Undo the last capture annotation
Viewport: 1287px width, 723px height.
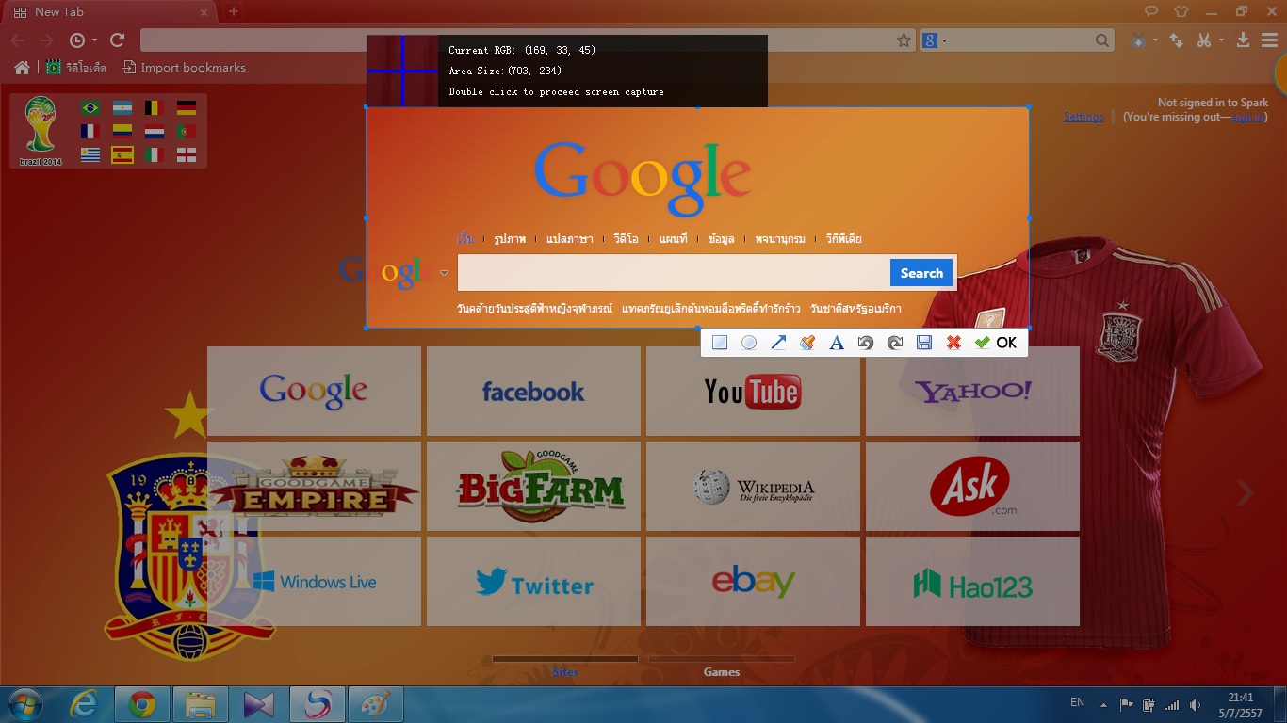[x=865, y=343]
